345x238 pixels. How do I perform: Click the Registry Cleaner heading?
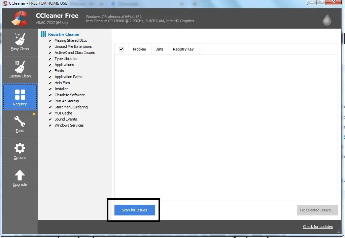point(64,34)
